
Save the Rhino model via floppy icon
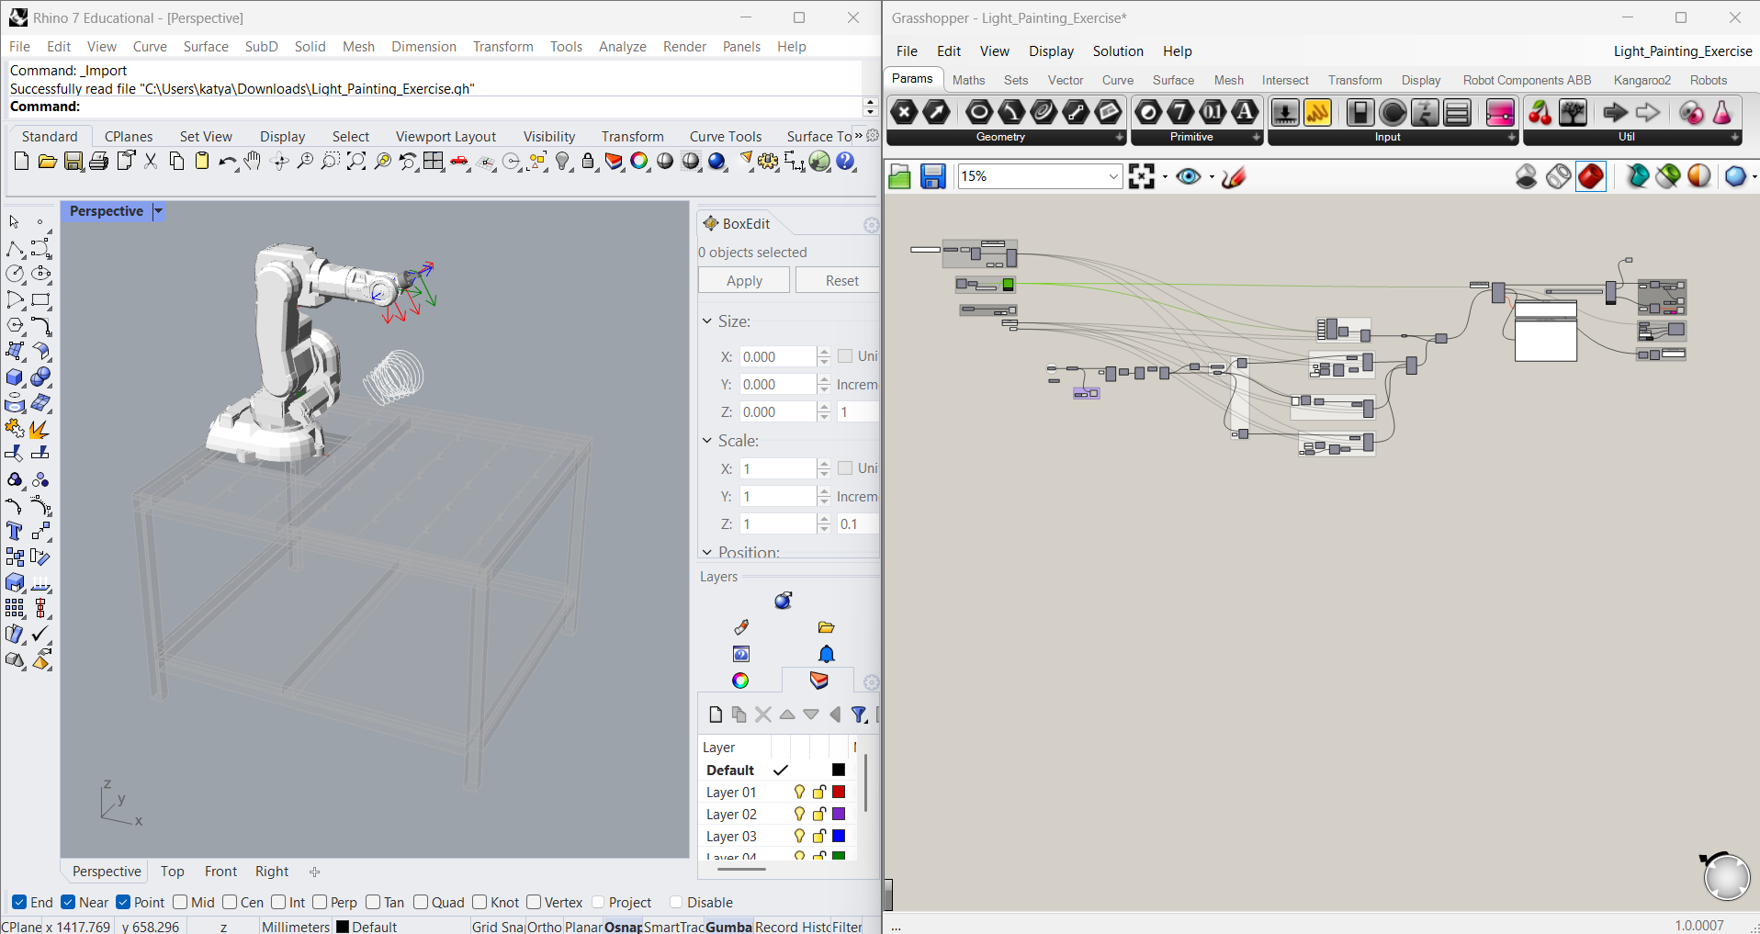tap(73, 162)
